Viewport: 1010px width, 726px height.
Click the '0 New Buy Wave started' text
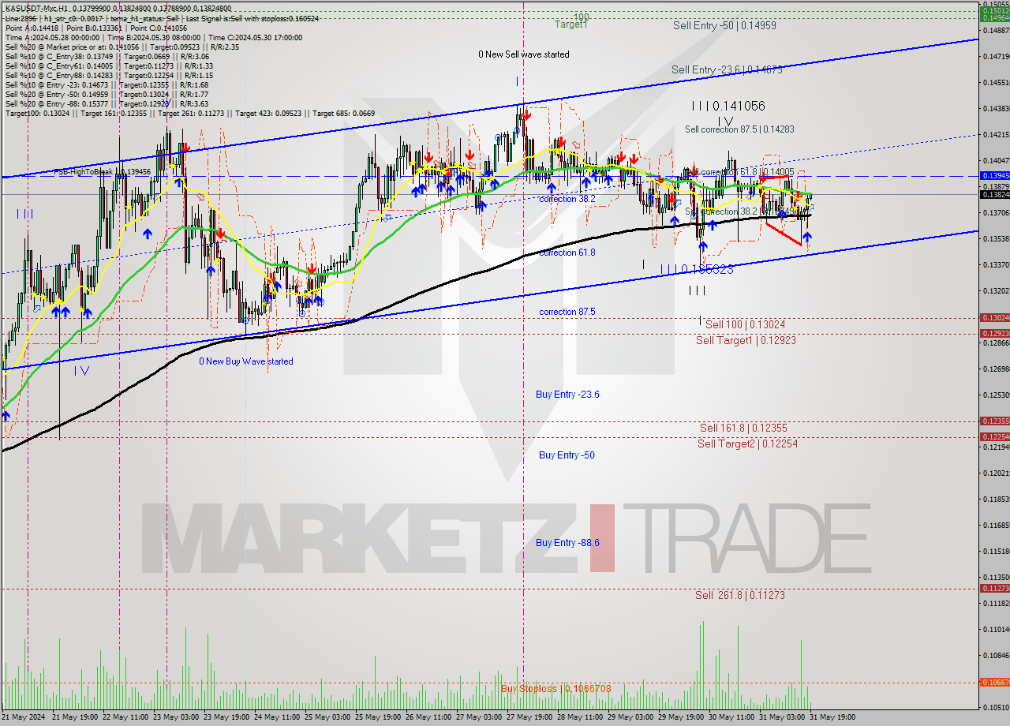click(245, 361)
